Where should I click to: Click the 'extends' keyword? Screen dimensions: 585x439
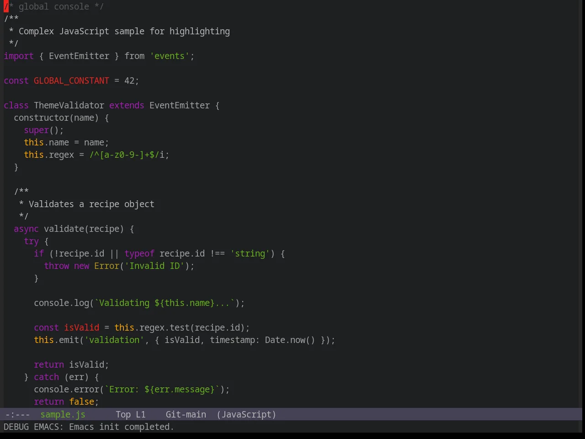click(x=127, y=105)
